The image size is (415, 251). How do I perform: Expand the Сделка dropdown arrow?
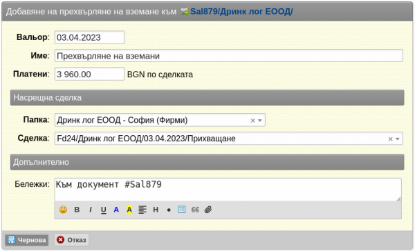398,139
